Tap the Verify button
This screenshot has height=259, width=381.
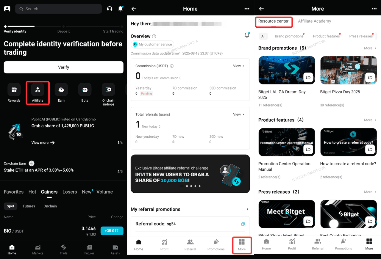(64, 67)
